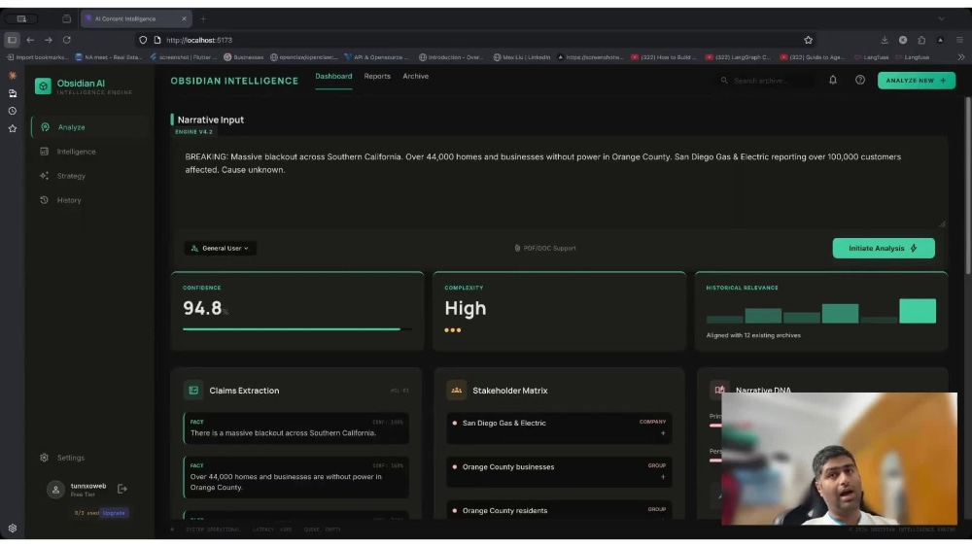The width and height of the screenshot is (972, 547).
Task: Click inside the Narrative Input text area
Action: (559, 183)
